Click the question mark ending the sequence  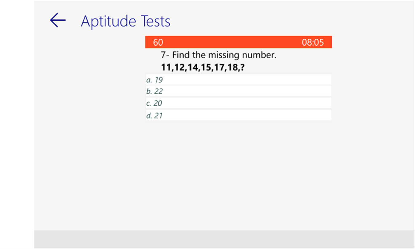tap(242, 67)
